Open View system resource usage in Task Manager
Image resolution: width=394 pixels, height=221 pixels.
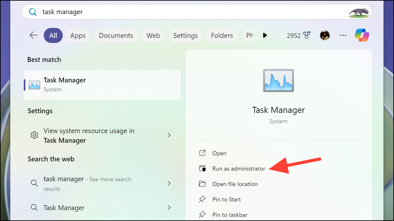coord(102,135)
